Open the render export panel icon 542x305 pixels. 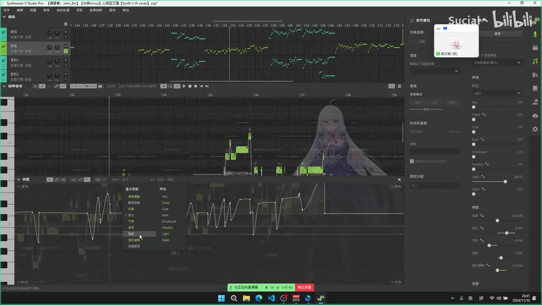pos(535,102)
